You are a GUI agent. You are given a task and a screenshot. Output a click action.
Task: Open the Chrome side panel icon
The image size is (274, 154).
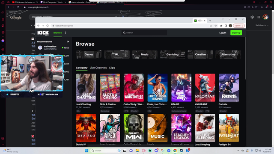point(226,26)
